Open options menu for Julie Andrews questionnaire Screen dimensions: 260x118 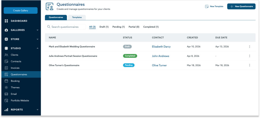click(250, 56)
